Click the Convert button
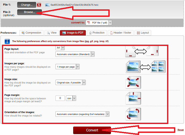 coord(92,130)
